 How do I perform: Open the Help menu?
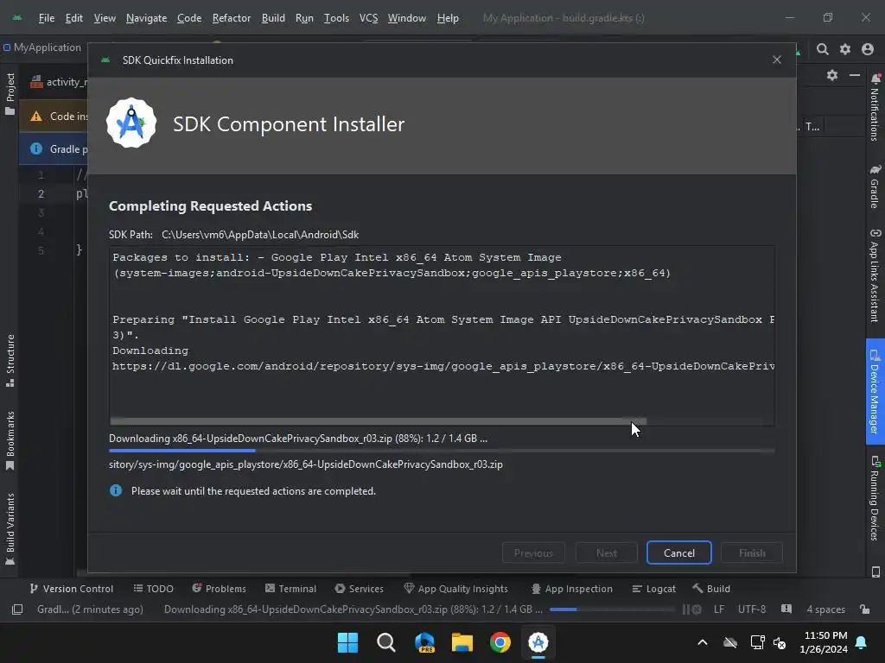coord(448,18)
